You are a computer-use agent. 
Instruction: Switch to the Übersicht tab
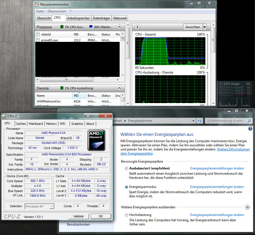pos(44,18)
